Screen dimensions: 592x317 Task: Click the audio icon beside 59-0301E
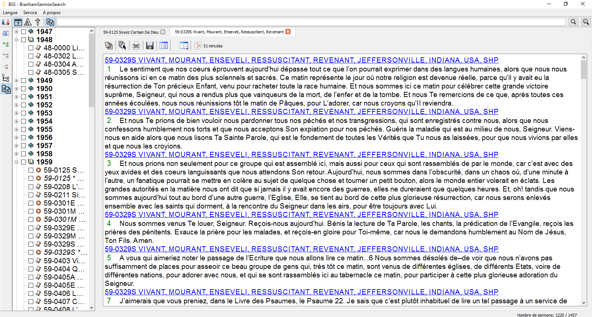click(x=38, y=203)
